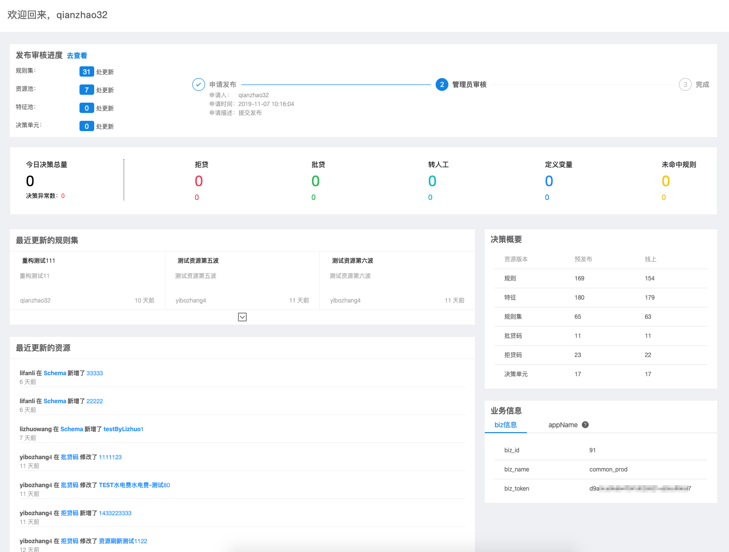The height and width of the screenshot is (552, 729).
Task: Click the 7 badge for 资源池
Action: click(x=86, y=90)
